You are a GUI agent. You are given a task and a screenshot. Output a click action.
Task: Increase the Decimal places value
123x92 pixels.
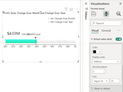click(x=104, y=70)
